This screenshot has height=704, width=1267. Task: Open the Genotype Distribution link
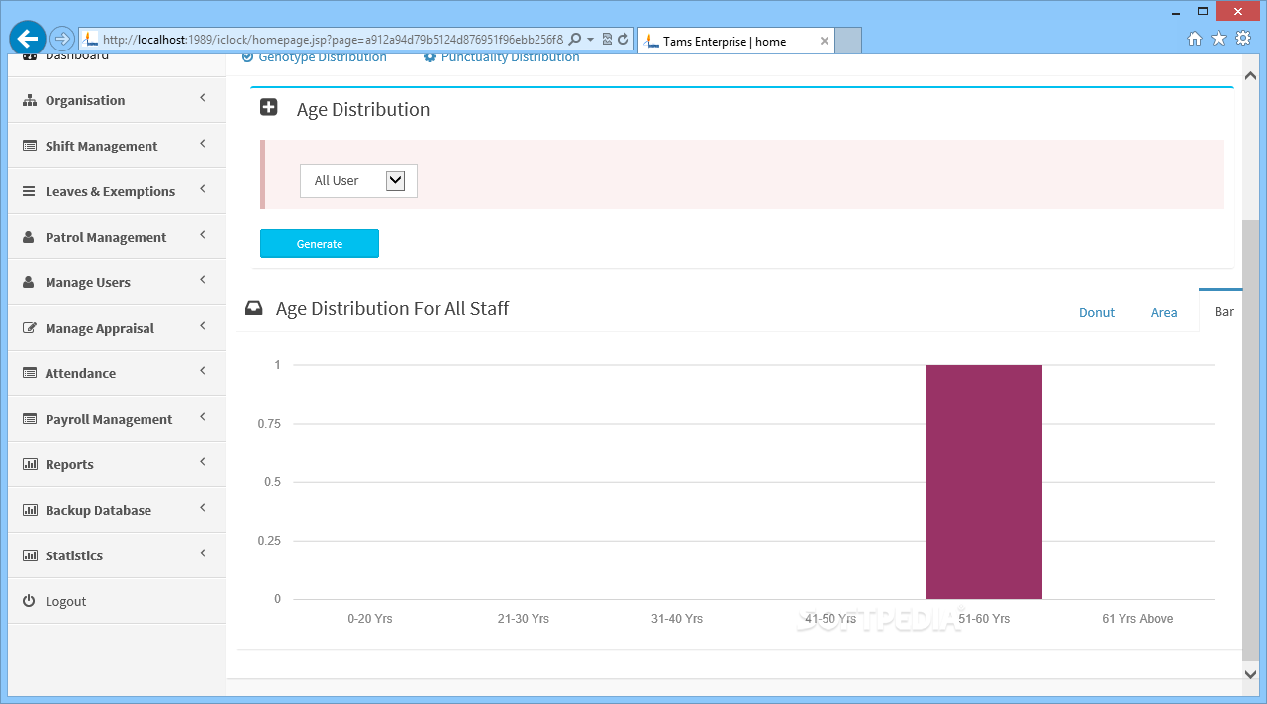pyautogui.click(x=323, y=57)
